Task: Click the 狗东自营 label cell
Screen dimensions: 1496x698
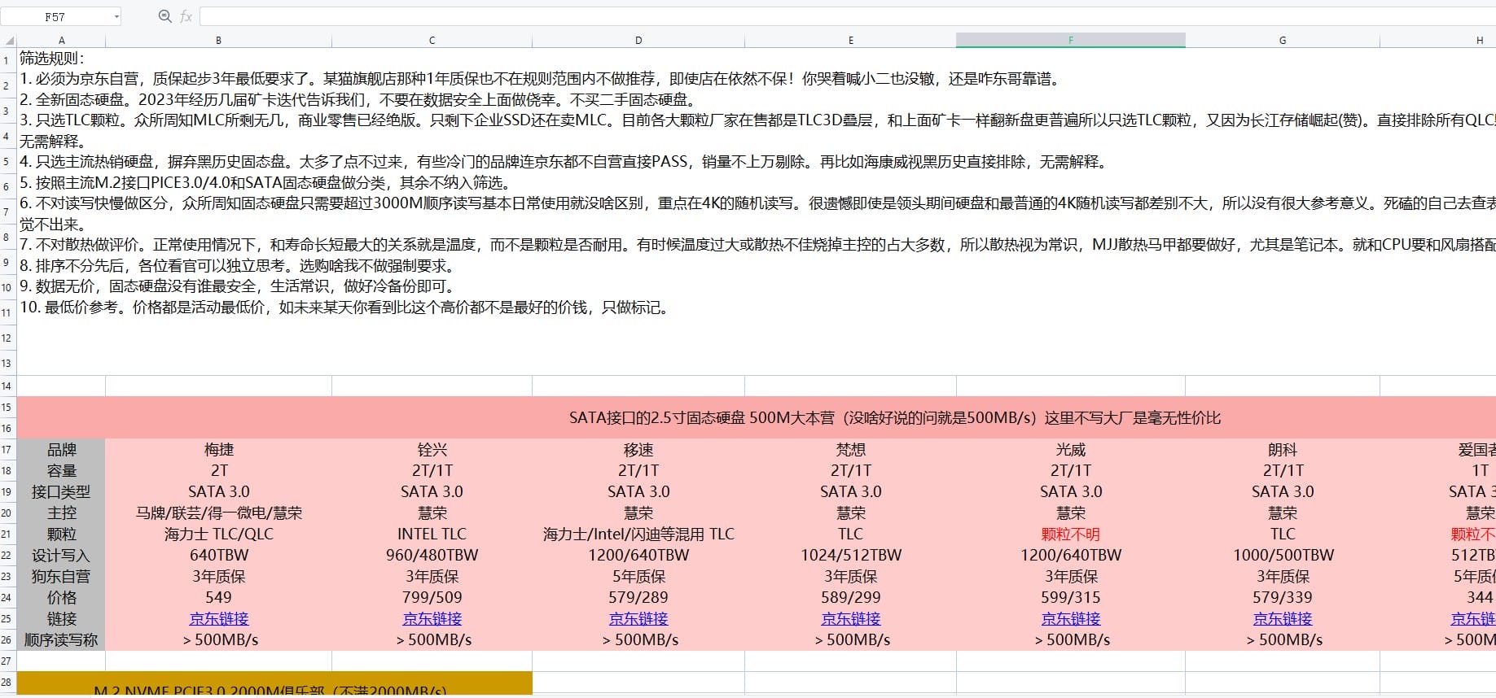Action: (61, 576)
